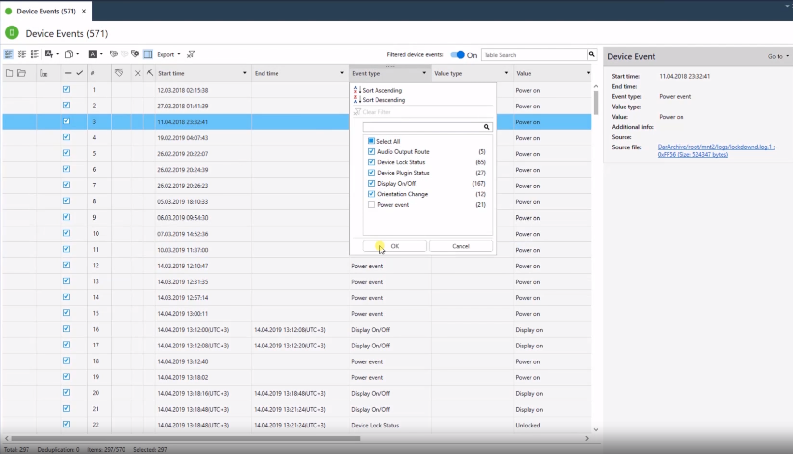The width and height of the screenshot is (793, 454).
Task: Toggle the details side panel icon
Action: pos(148,54)
